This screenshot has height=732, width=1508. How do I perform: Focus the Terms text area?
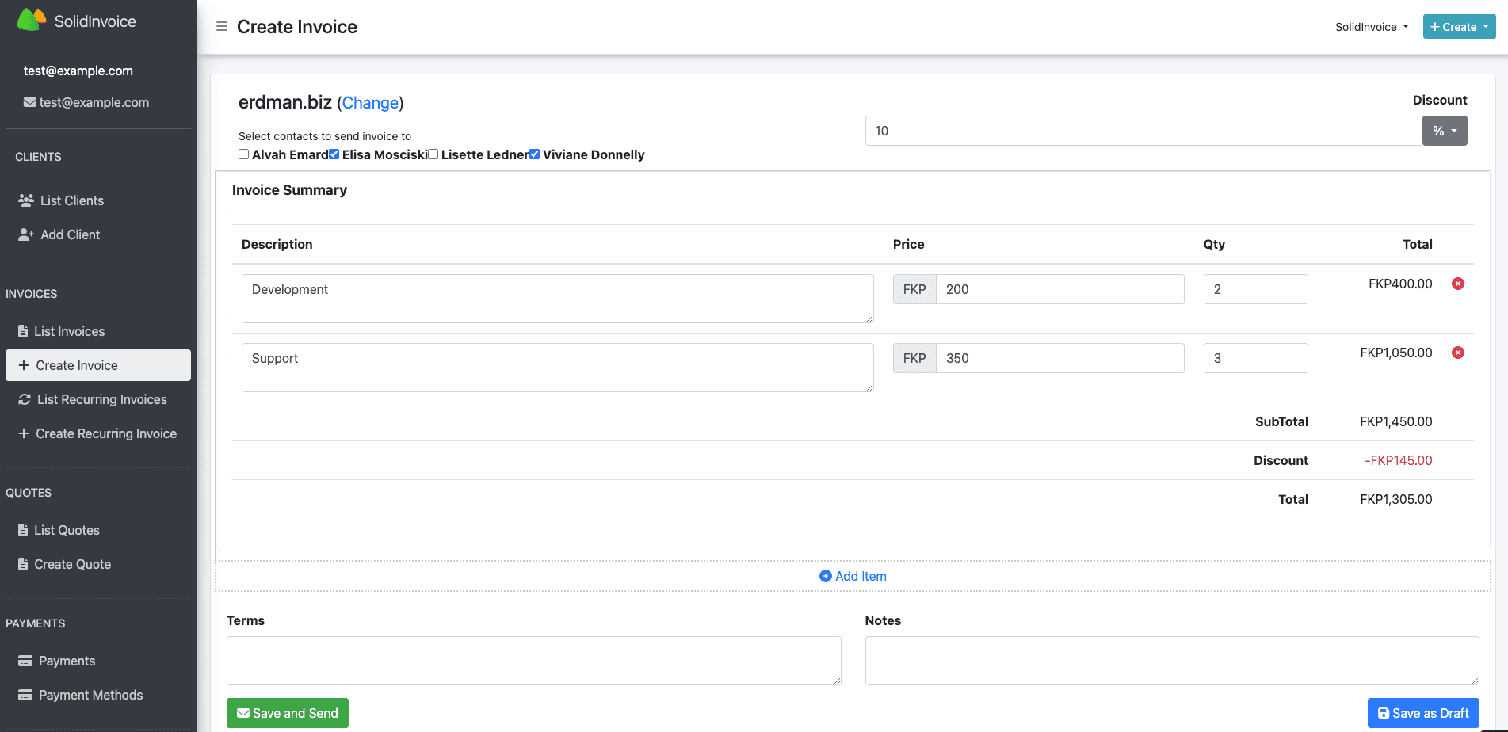point(533,660)
